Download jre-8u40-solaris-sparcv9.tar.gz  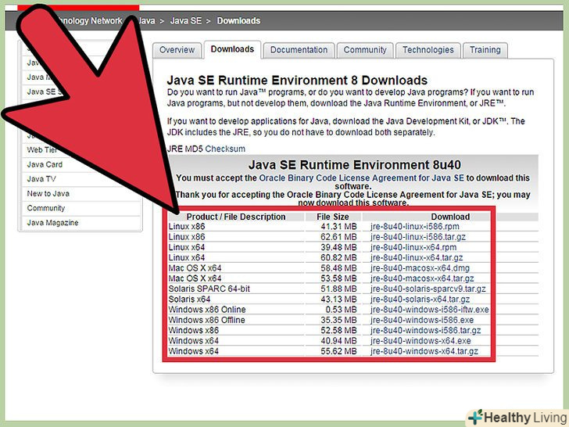coord(428,289)
